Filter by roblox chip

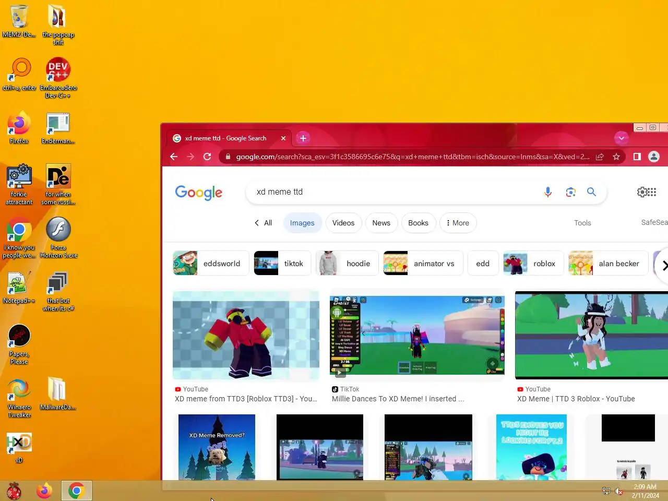pos(533,264)
